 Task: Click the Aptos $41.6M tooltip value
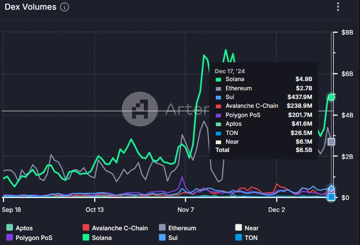pos(302,123)
